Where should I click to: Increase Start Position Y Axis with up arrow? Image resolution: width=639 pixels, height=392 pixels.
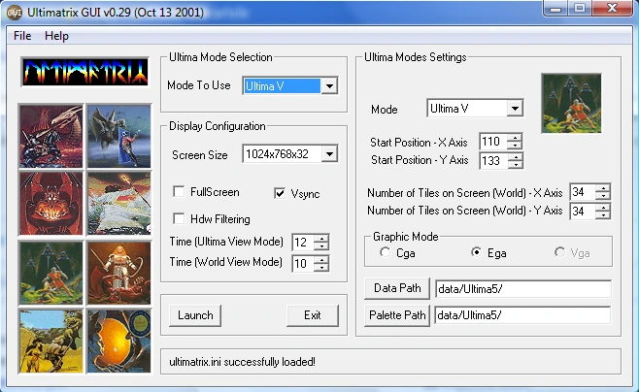[x=515, y=157]
